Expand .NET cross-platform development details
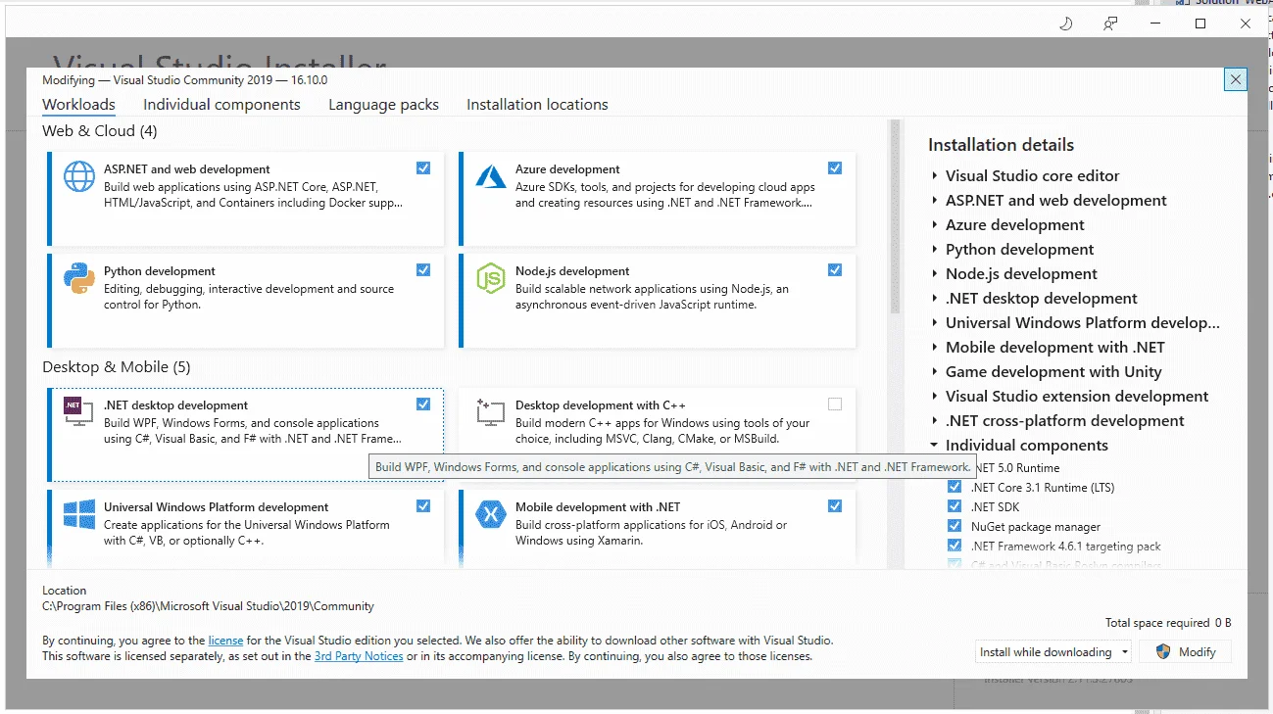1273x714 pixels. 935,421
